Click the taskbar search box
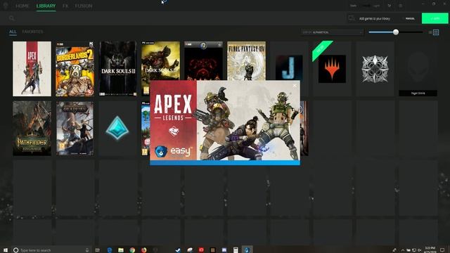450x253 pixels. click(51, 250)
